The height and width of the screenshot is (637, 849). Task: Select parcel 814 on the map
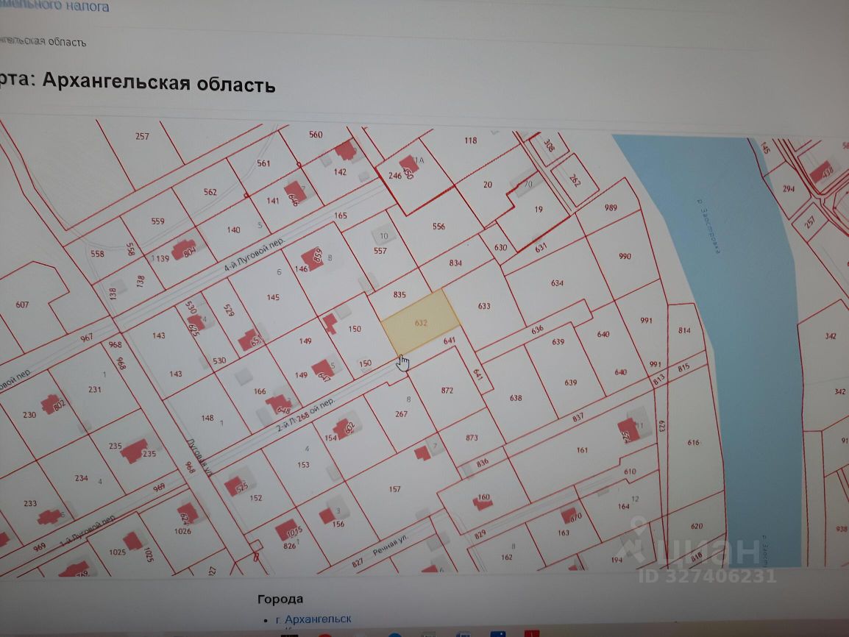pyautogui.click(x=684, y=330)
